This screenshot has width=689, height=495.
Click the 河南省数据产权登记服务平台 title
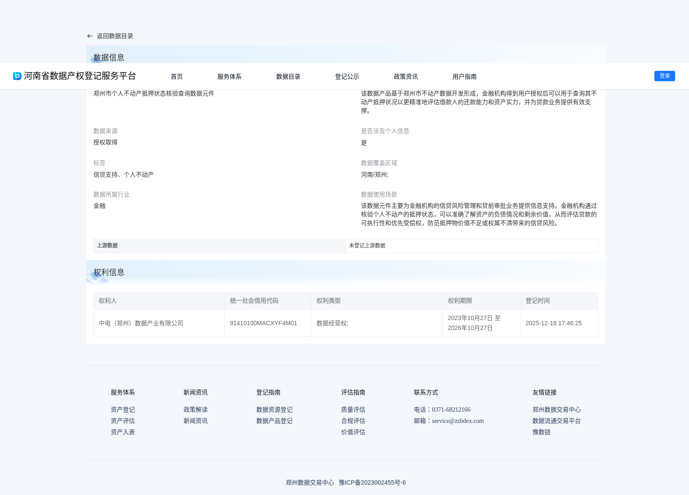[x=80, y=76]
